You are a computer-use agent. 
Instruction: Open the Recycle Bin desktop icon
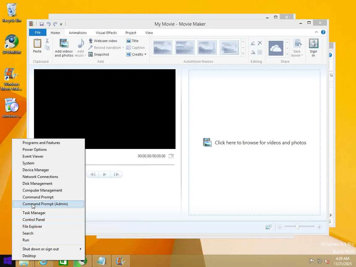click(11, 12)
